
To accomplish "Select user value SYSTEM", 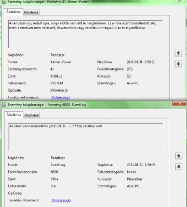I will pos(57,83).
